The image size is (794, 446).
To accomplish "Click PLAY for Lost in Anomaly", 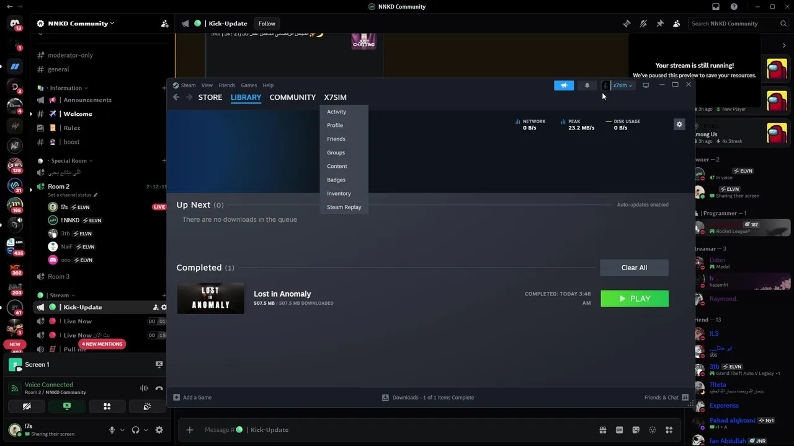I will [634, 299].
